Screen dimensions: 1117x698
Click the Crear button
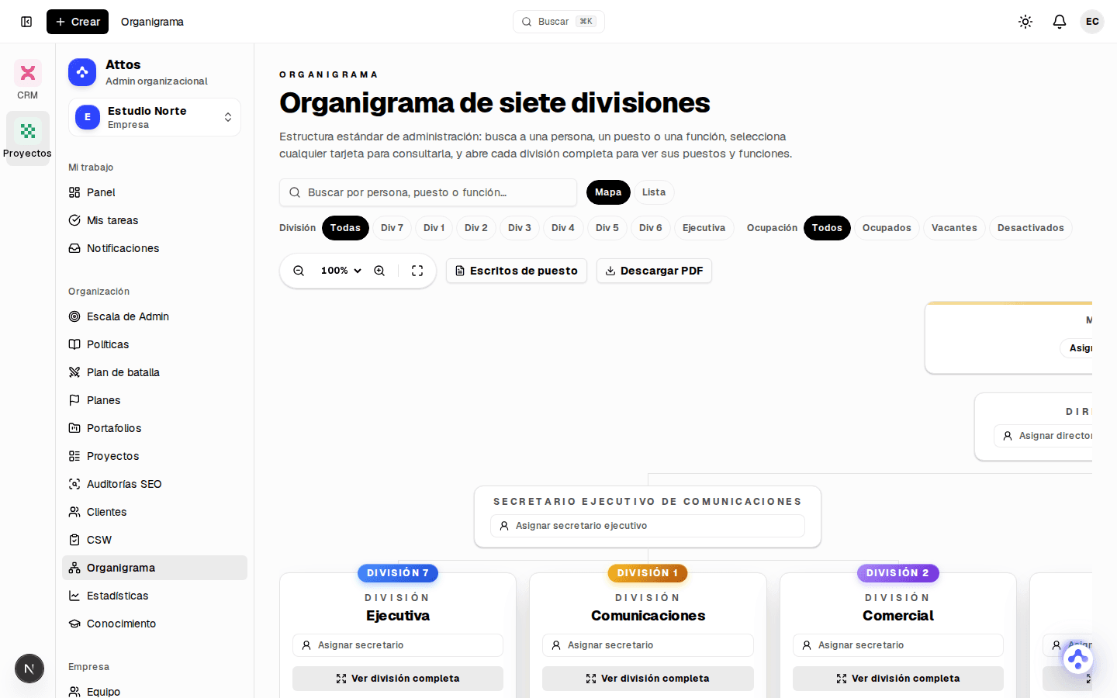coord(78,22)
